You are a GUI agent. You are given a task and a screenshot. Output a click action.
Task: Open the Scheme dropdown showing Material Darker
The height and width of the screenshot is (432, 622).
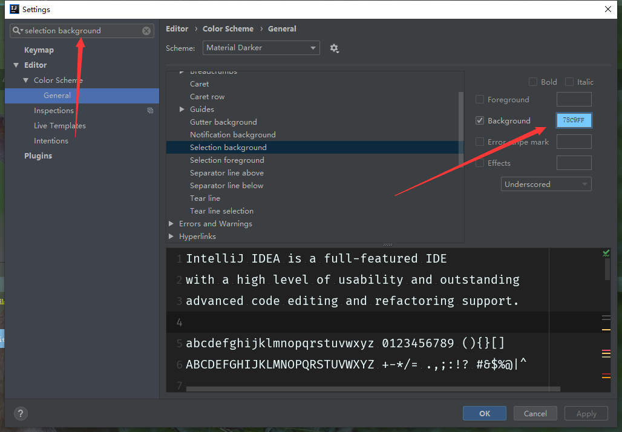point(261,48)
